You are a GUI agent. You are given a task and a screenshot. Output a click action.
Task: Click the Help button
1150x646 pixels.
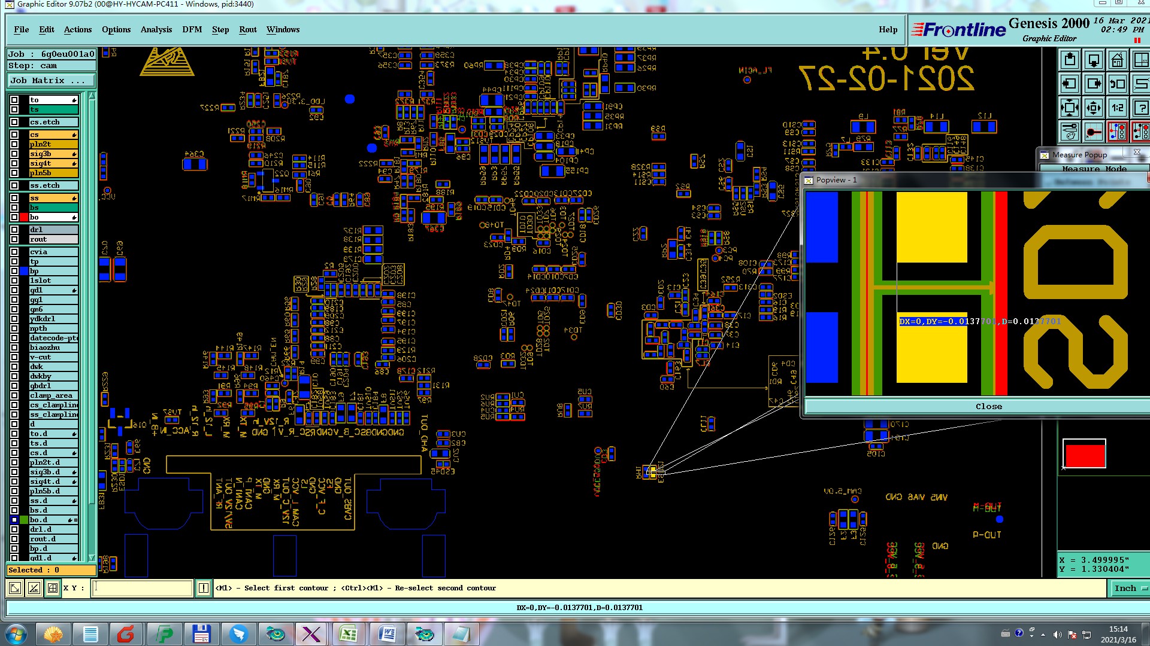click(888, 29)
